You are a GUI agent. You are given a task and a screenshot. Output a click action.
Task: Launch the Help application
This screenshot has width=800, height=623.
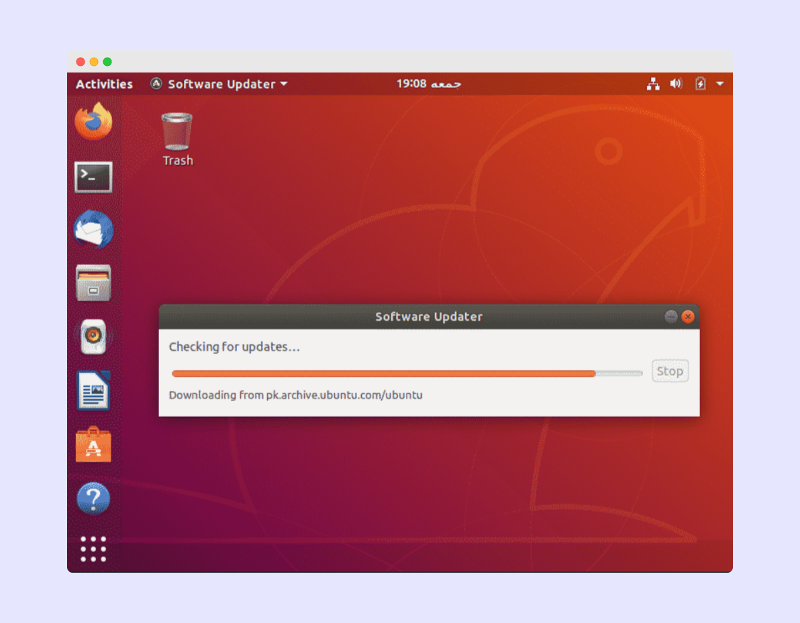point(93,498)
